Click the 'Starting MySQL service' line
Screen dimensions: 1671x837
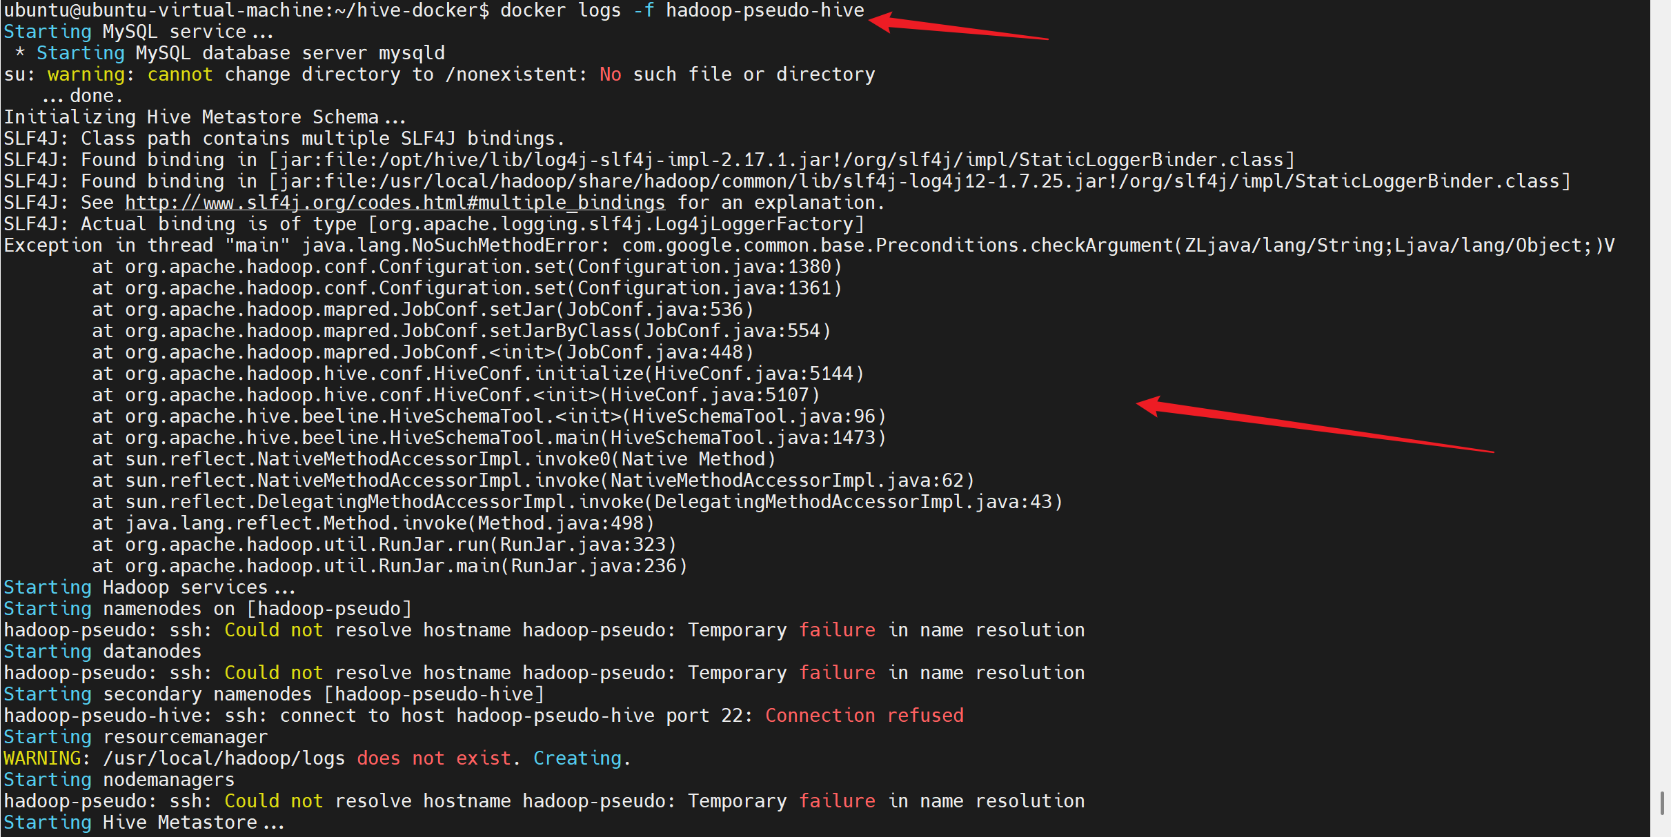(139, 32)
